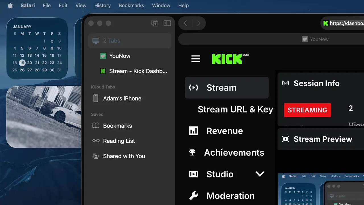Click the iCloud Tabs section header
Screen dimensions: 364x205
(x=103, y=87)
